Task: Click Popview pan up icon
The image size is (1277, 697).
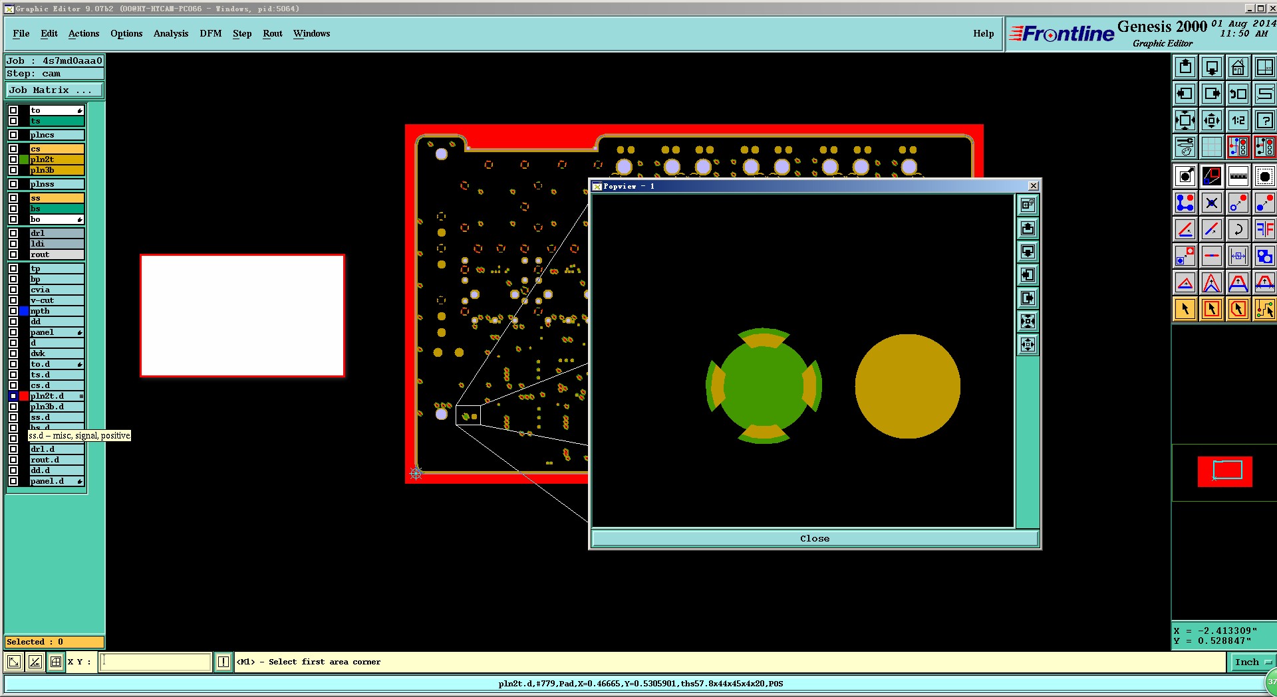Action: click(x=1028, y=229)
